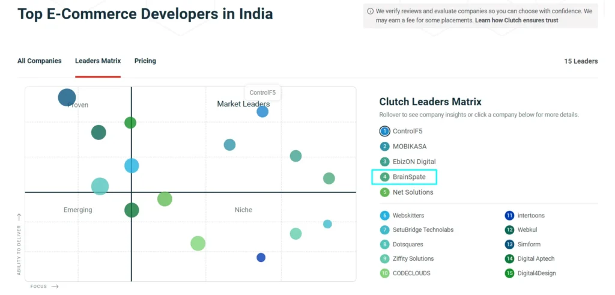This screenshot has width=615, height=295.
Task: Click the bright green Digital4Design bubble on vertical axis
Action: click(130, 123)
